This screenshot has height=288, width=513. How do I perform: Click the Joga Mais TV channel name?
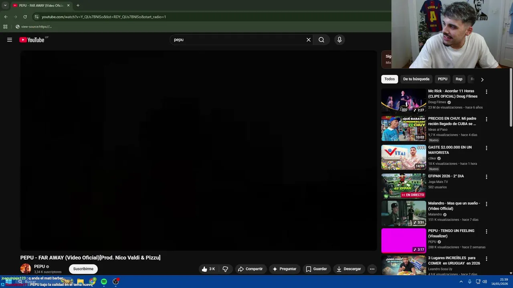pos(438,182)
